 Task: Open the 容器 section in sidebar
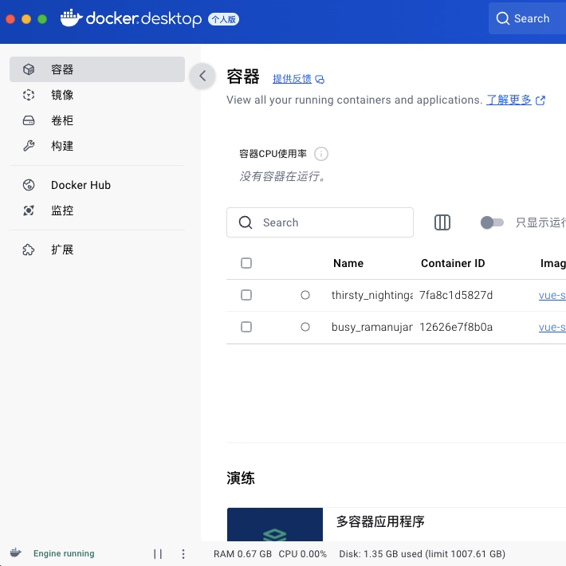(97, 69)
